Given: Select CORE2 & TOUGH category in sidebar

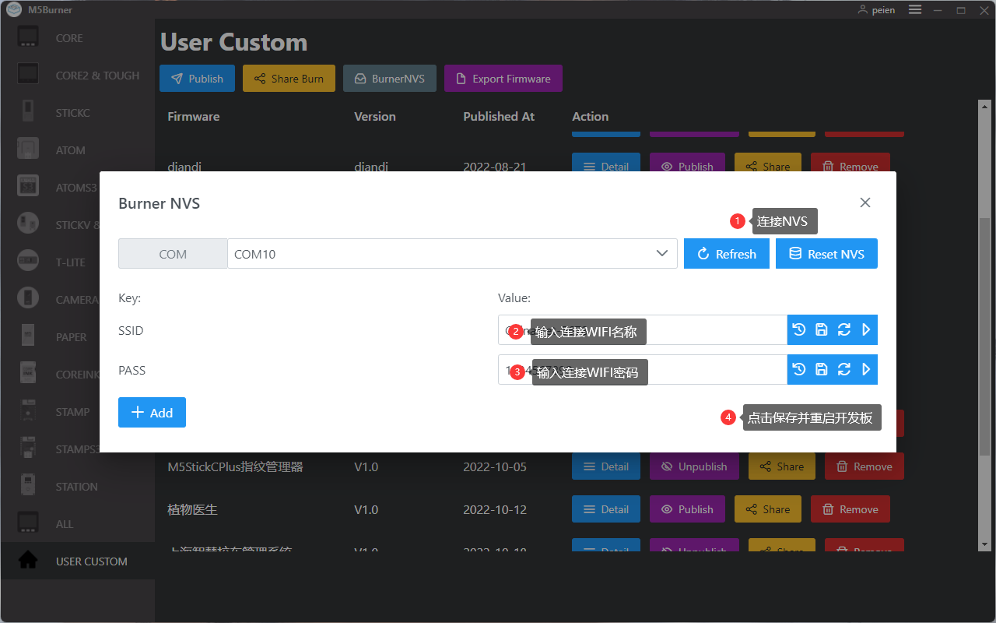Looking at the screenshot, I should (x=78, y=76).
